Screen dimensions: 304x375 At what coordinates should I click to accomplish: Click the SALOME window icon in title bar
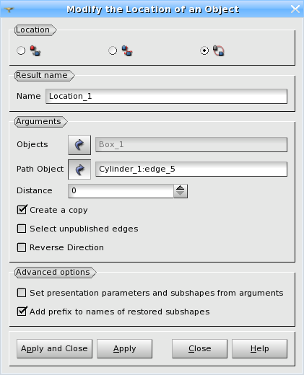pyautogui.click(x=9, y=9)
